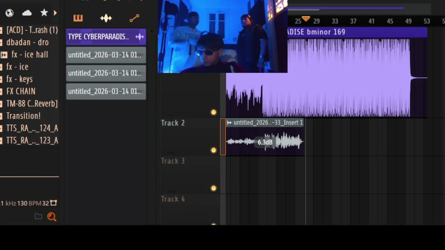445x250 pixels.
Task: Click the webcam video overlay
Action: click(223, 36)
